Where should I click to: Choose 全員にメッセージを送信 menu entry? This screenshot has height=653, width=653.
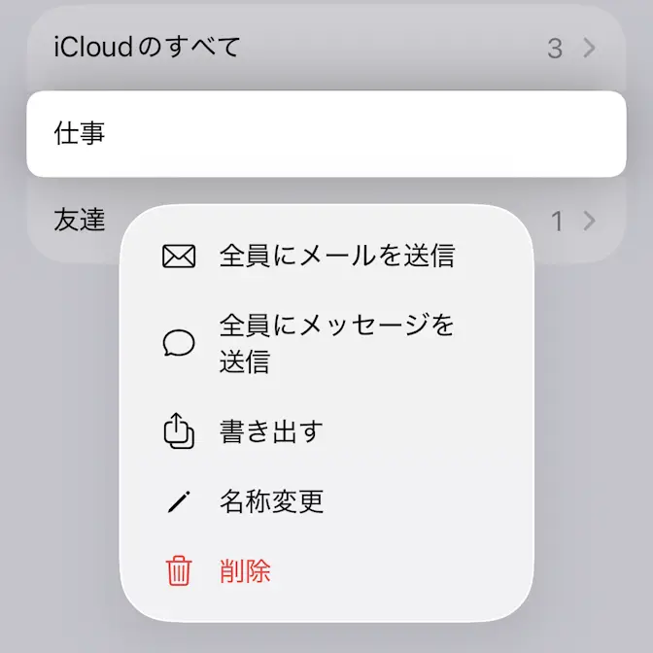click(336, 343)
